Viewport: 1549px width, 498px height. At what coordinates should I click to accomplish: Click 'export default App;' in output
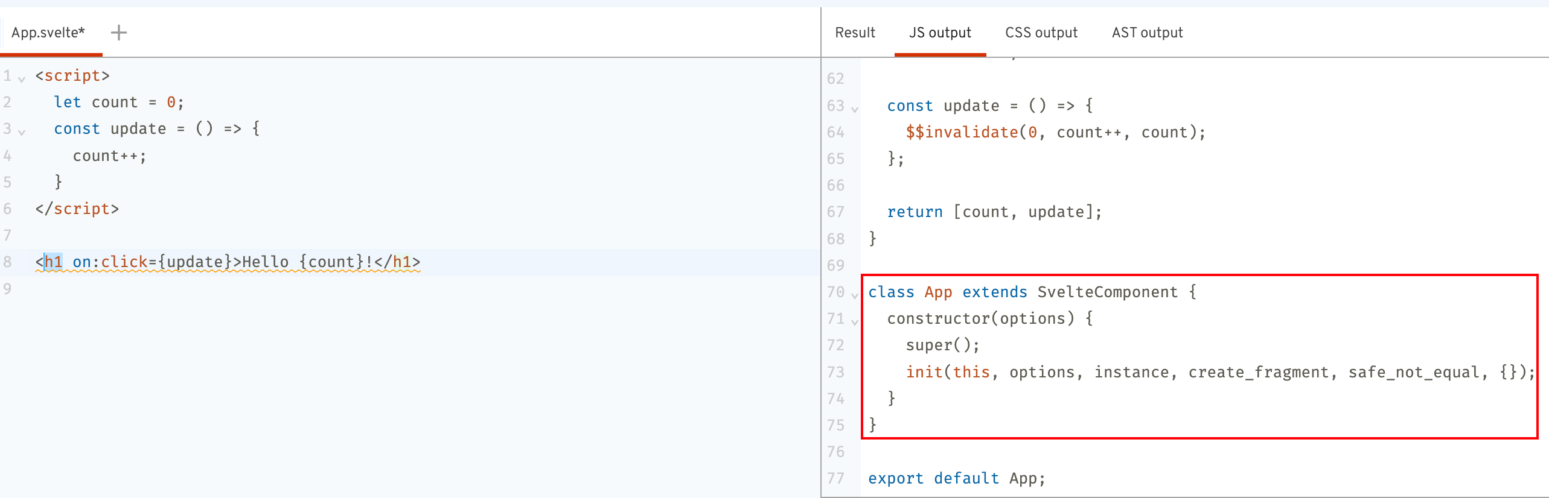click(956, 479)
